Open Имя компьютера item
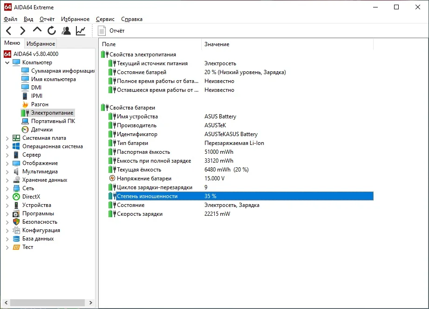 tap(48, 79)
